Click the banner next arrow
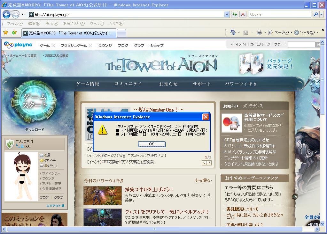327x234 pixels. tap(209, 163)
